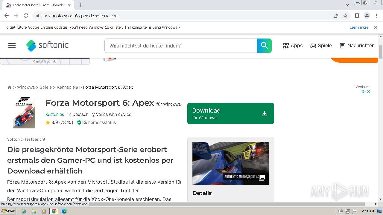The image size is (383, 215).
Task: Select the Forza Motorsport 6: Apex tab
Action: [39, 5]
